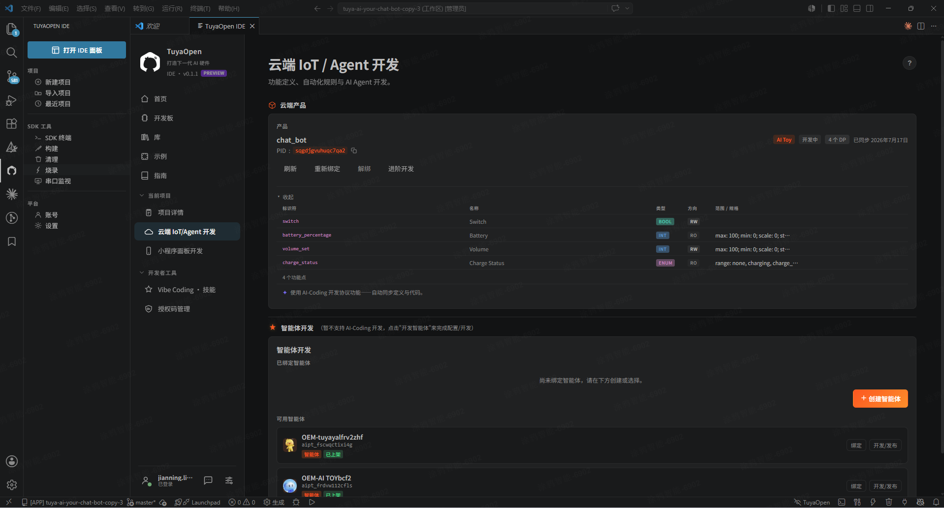
Task: Open the Accounts icon in the activity bar
Action: point(12,461)
